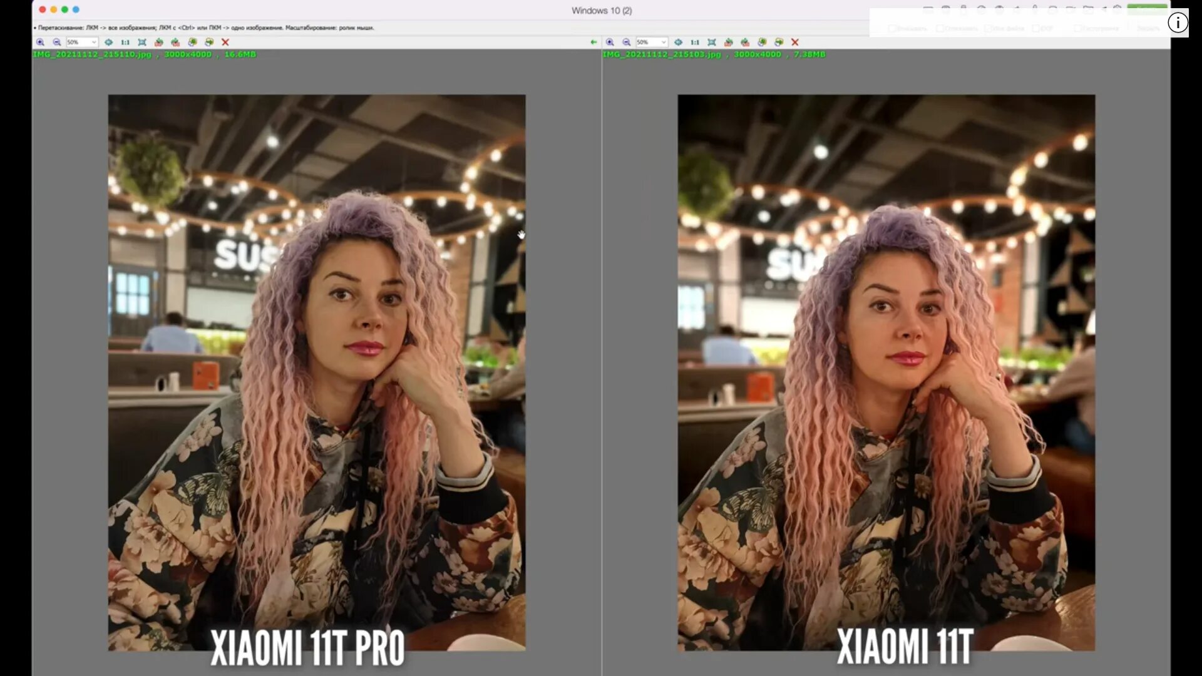Close the left panel with red X
The width and height of the screenshot is (1202, 676).
point(225,42)
